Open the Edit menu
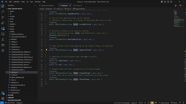186x104 pixels. pyautogui.click(x=10, y=2)
